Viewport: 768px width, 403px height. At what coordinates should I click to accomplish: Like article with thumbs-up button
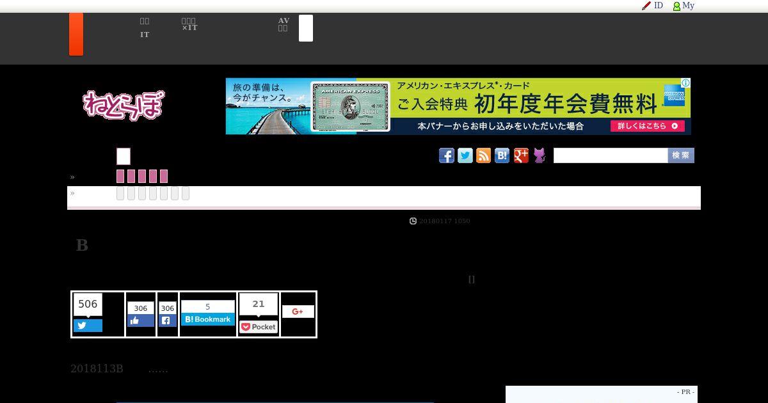(x=141, y=320)
